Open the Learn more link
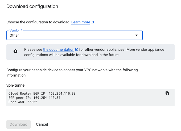 (81, 22)
